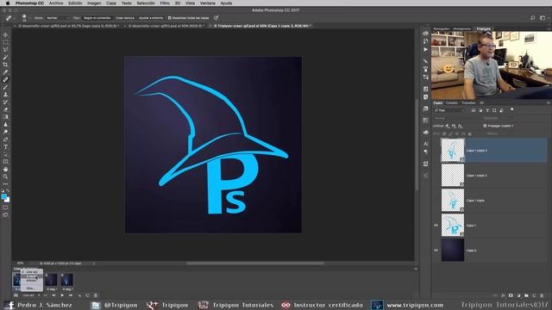Image resolution: width=552 pixels, height=310 pixels.
Task: Open the Filtro menu
Action: coord(165,3)
